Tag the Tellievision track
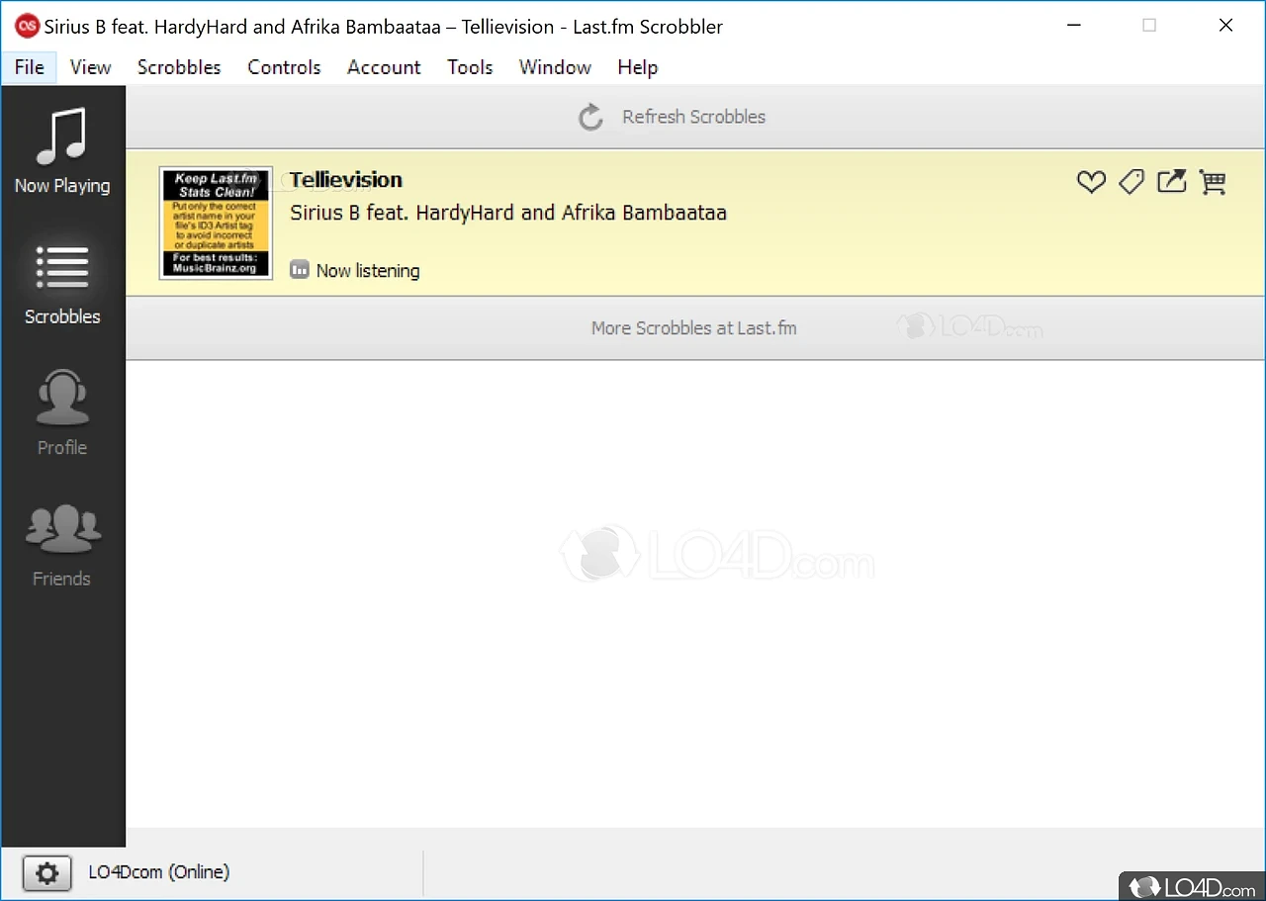Screen dimensions: 1266x901 1131,182
